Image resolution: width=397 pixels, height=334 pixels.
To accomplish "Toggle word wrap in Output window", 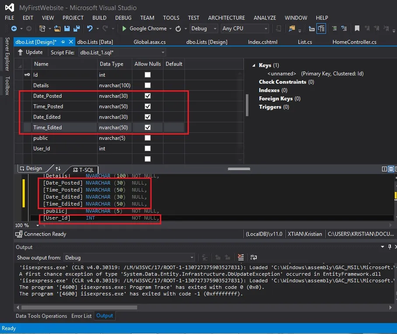I will click(253, 257).
